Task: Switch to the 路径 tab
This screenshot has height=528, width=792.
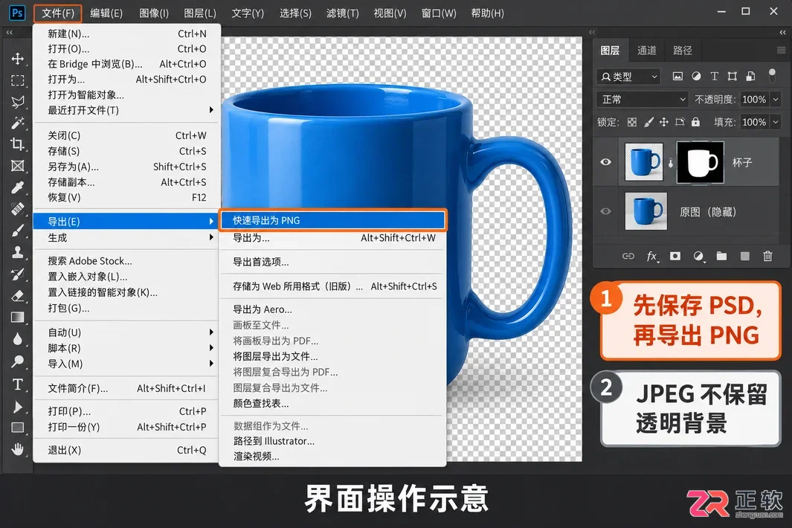Action: 683,50
